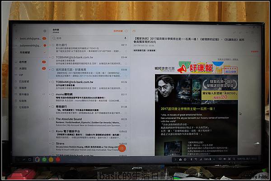The width and height of the screenshot is (271, 181).
Task: Select the babywenshih@g... account
Action: [x=30, y=46]
